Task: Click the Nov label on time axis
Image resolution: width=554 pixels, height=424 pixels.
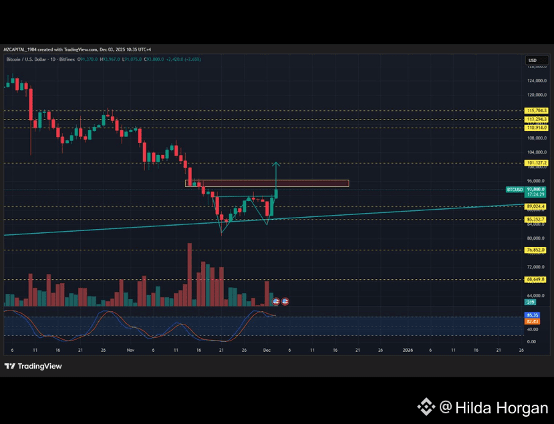Action: (131, 350)
